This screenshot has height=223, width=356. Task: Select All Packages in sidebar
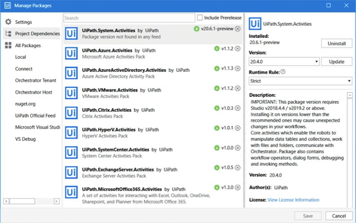[x=28, y=46]
